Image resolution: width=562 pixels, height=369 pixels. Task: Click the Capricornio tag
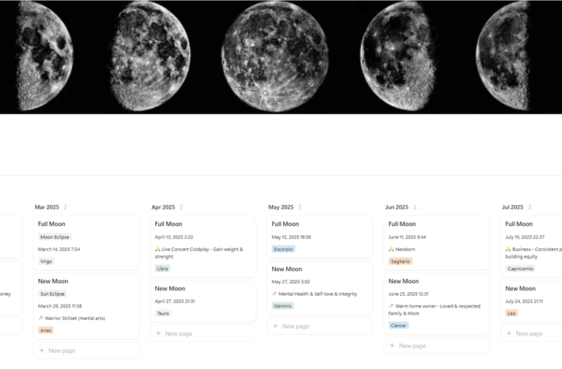point(520,269)
